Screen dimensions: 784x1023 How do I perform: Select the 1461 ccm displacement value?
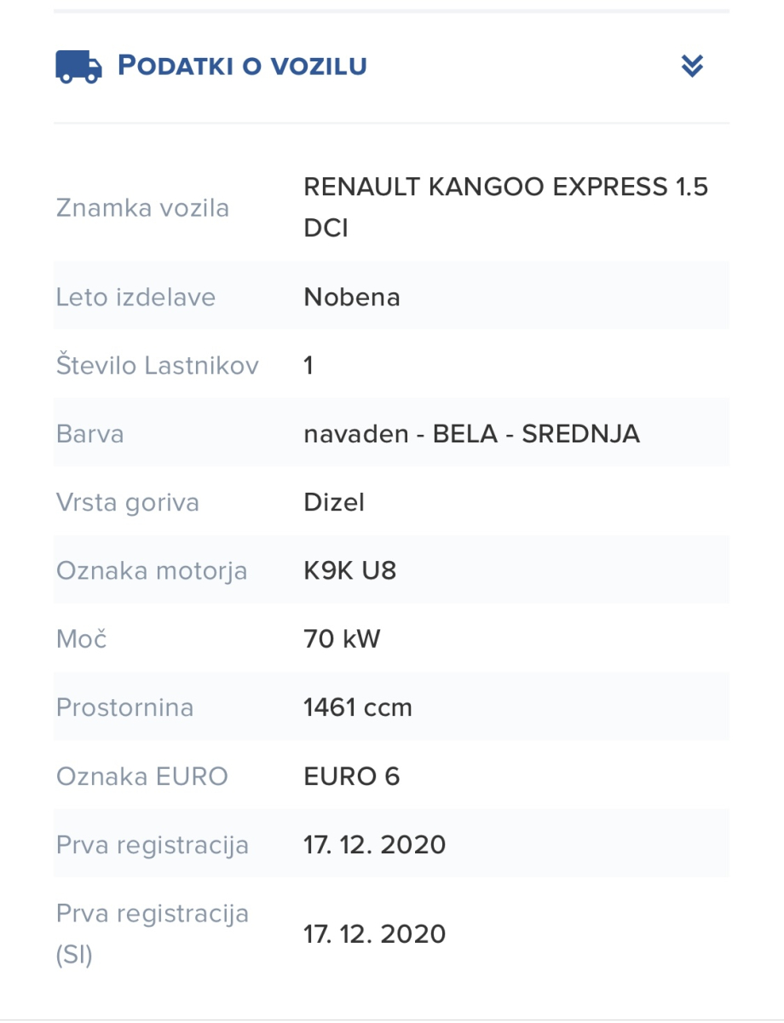(x=358, y=708)
